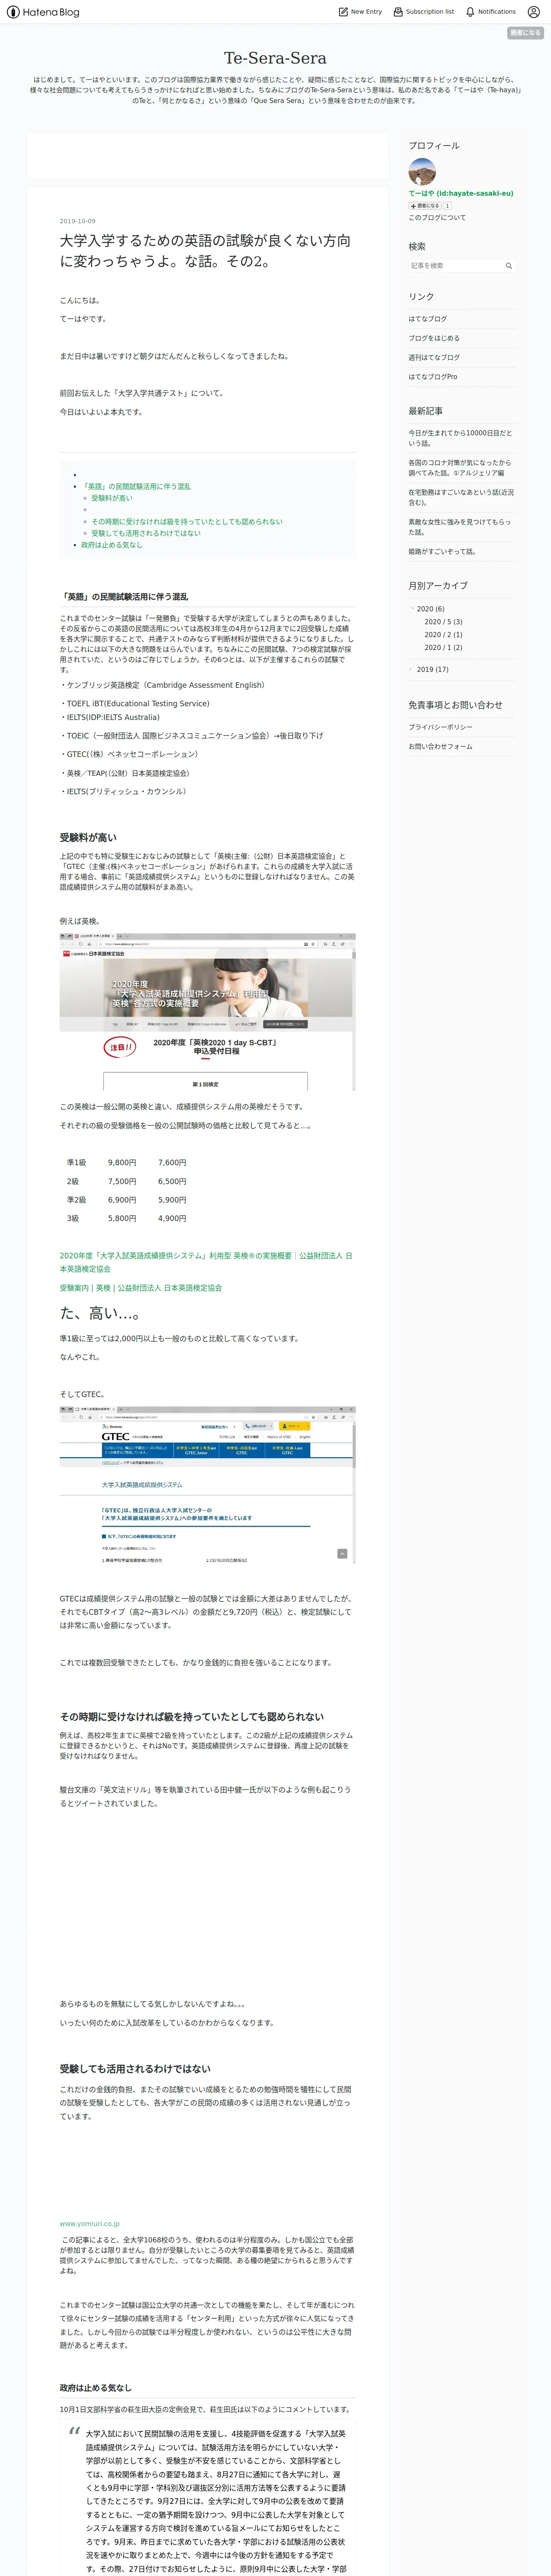
Task: Open recent post 今日が生まれてから10000日目
Action: pyautogui.click(x=460, y=438)
